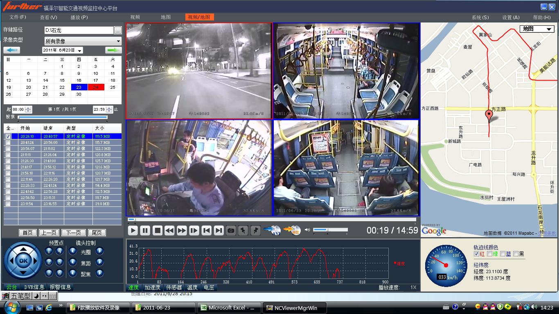The height and width of the screenshot is (314, 559).
Task: Click the video progress seek bar
Action: (272, 220)
